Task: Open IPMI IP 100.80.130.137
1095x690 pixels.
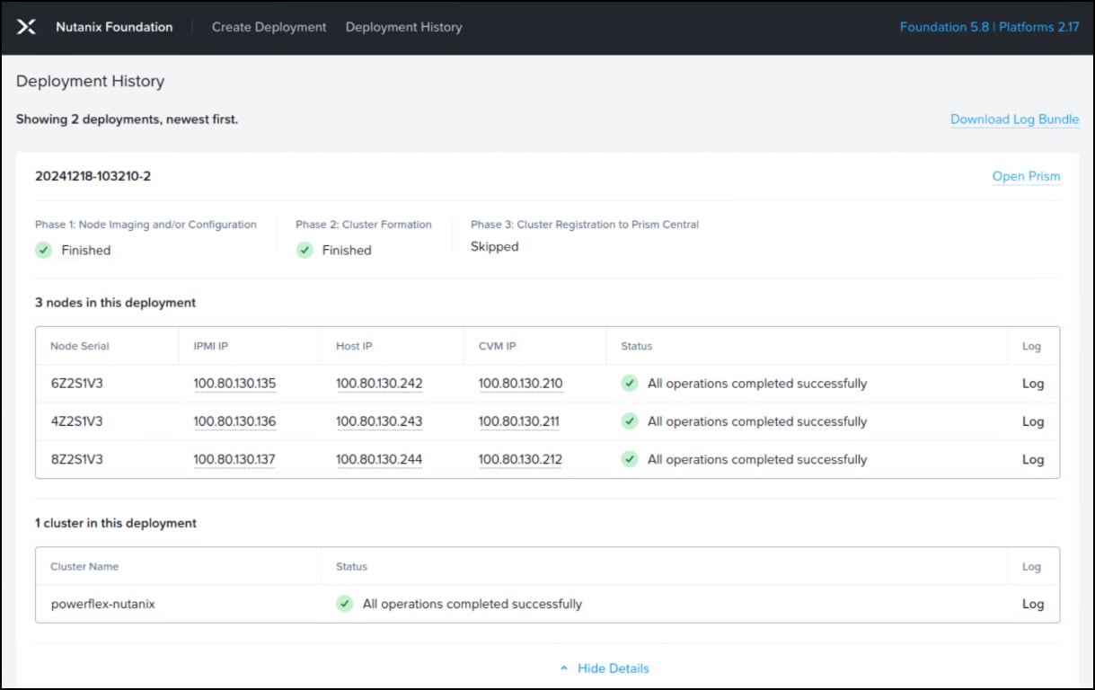Action: coord(234,459)
